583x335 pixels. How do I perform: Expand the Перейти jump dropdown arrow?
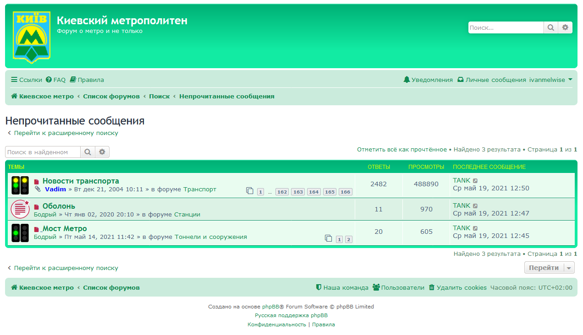tap(569, 268)
